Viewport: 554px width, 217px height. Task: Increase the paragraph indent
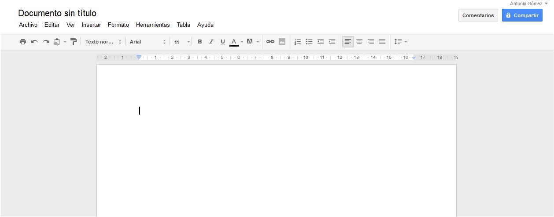[332, 42]
